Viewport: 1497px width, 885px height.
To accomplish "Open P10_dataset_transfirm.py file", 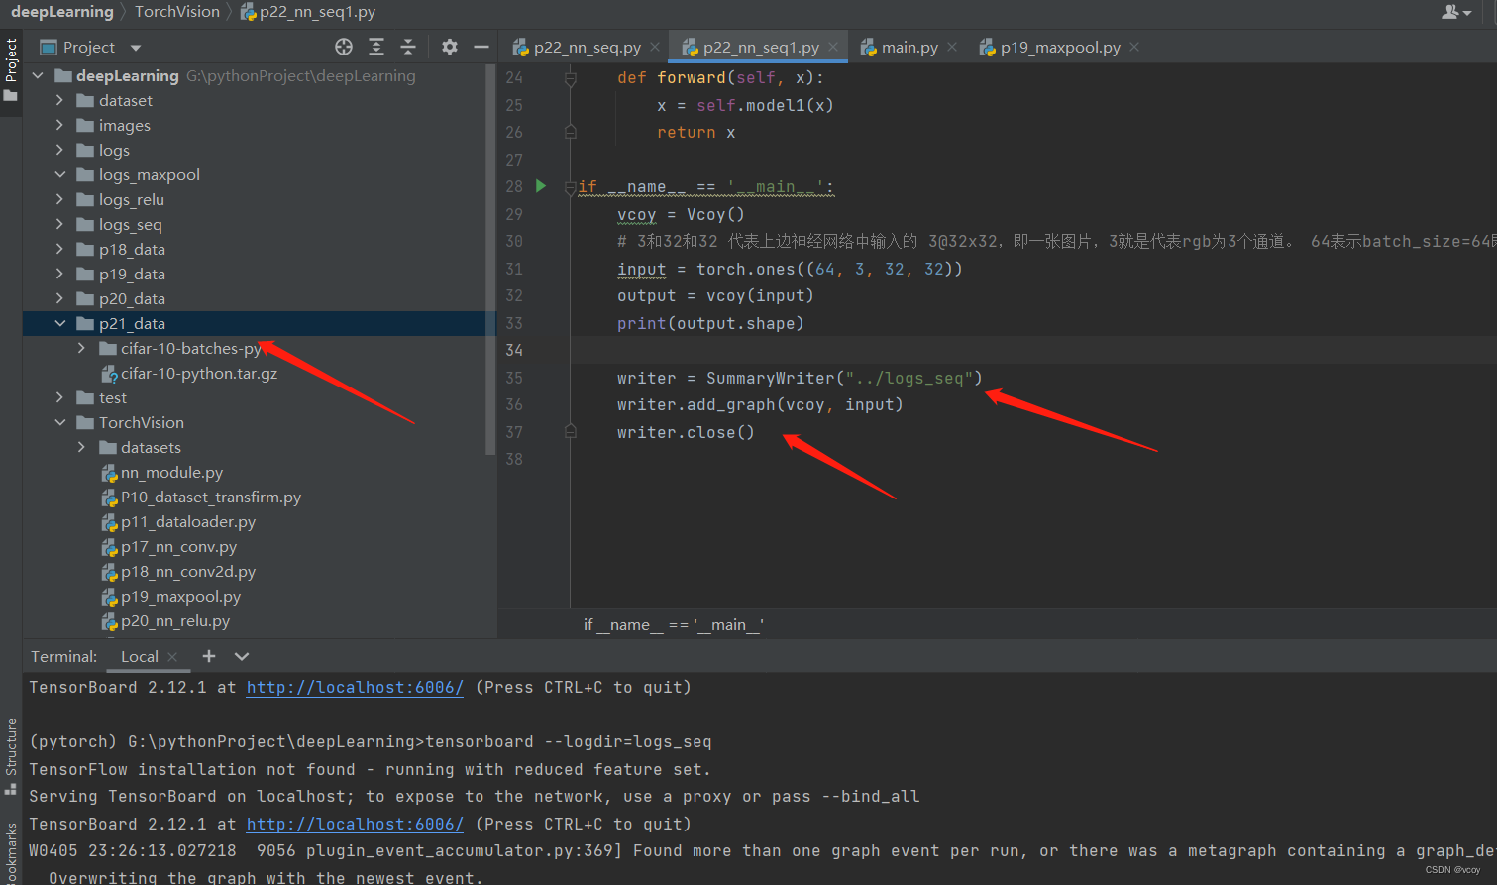I will click(210, 497).
